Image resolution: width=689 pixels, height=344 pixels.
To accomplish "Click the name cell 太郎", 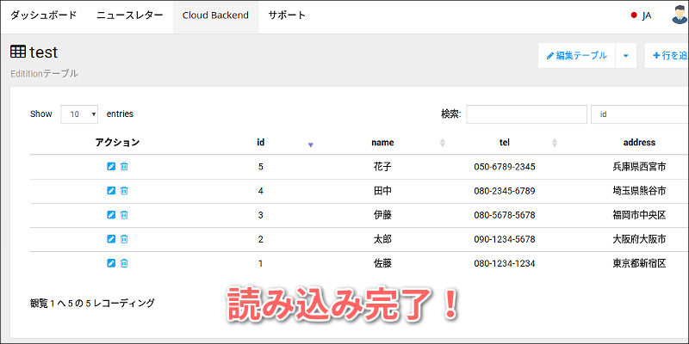I will coord(382,239).
